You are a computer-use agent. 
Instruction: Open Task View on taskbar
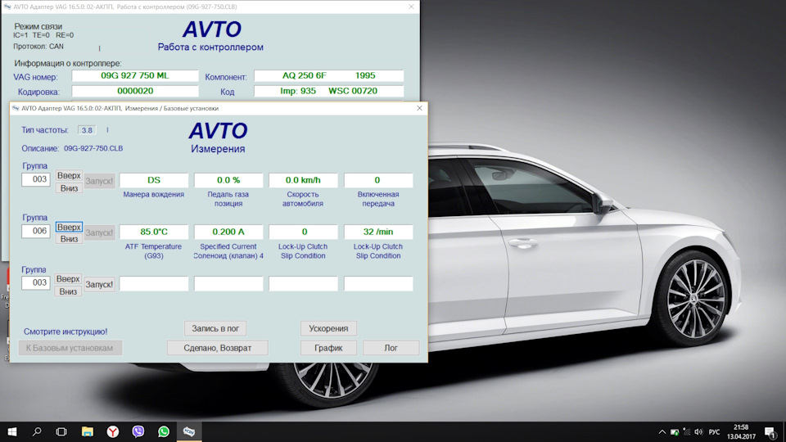[x=61, y=431]
